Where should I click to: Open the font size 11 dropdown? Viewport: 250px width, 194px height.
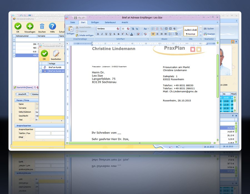point(128,29)
